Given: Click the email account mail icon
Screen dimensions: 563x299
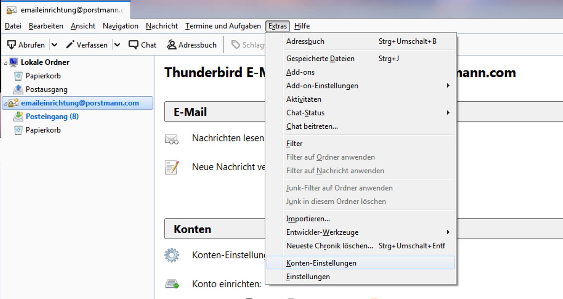Looking at the screenshot, I should (13, 103).
